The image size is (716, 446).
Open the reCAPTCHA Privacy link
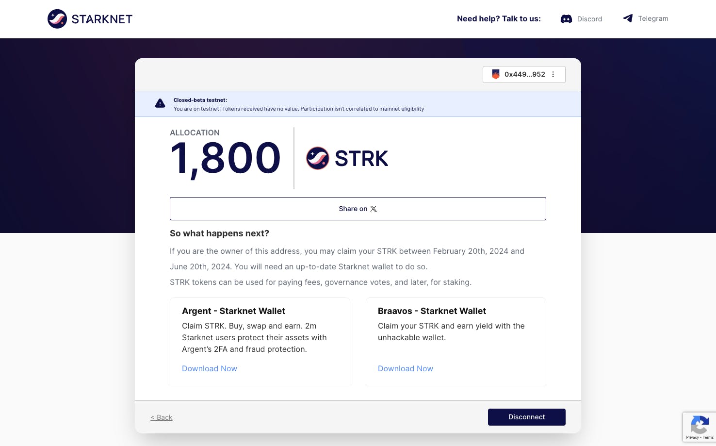(x=692, y=438)
